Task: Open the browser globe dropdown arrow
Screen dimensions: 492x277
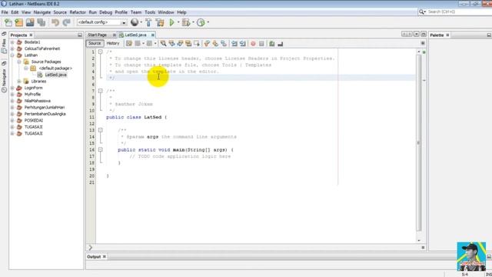Action: point(141,22)
